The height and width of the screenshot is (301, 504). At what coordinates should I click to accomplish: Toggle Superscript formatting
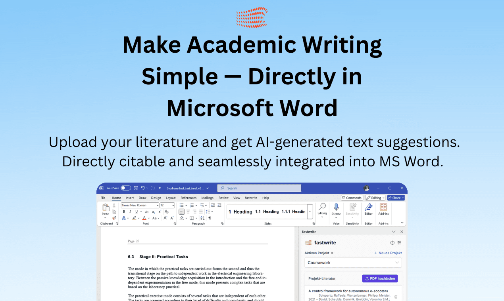pos(160,212)
